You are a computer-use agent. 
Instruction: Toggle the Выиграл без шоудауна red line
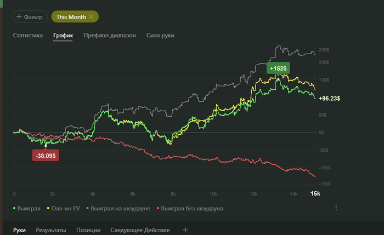coord(190,208)
